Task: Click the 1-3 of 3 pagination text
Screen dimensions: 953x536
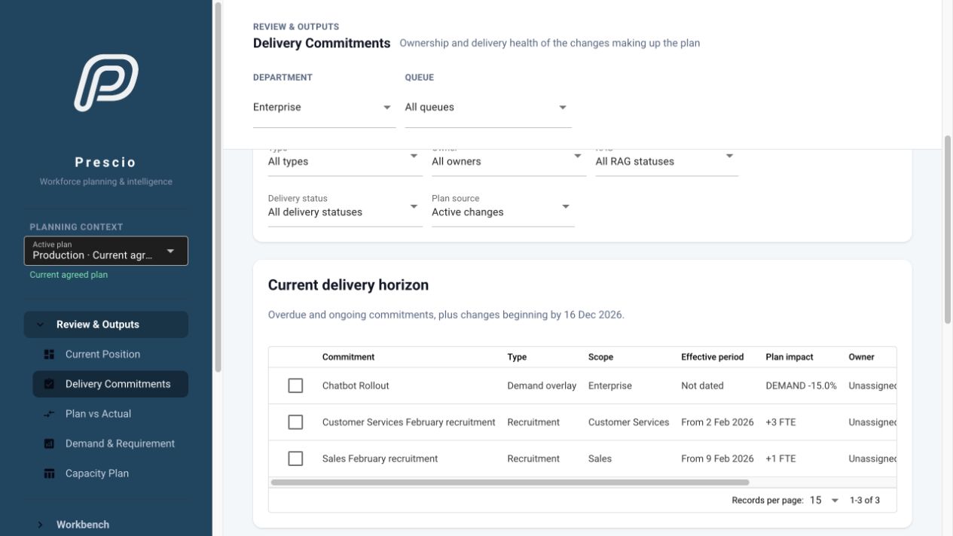Action: coord(865,500)
